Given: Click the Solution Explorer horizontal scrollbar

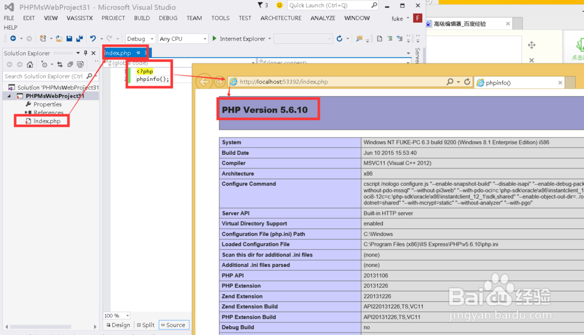Looking at the screenshot, I should tap(41, 327).
